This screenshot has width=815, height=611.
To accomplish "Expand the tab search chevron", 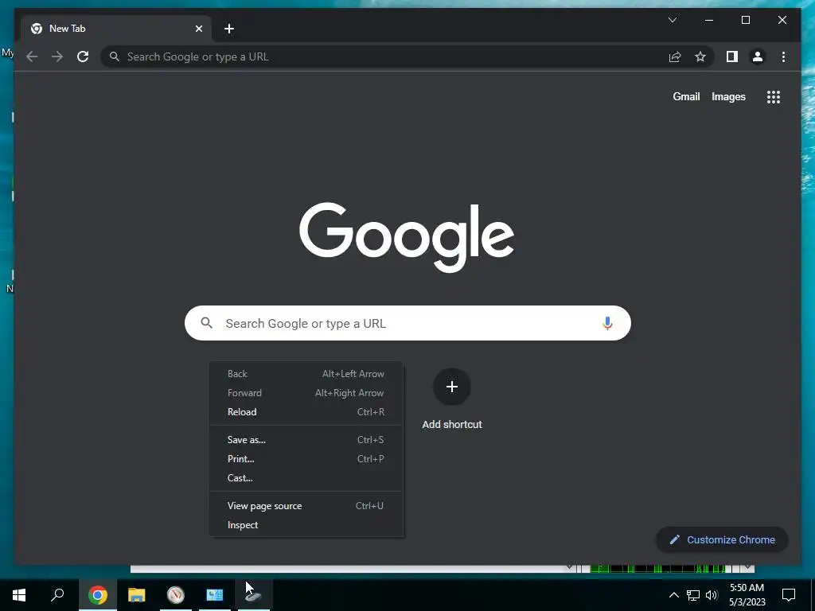I will pos(673,20).
